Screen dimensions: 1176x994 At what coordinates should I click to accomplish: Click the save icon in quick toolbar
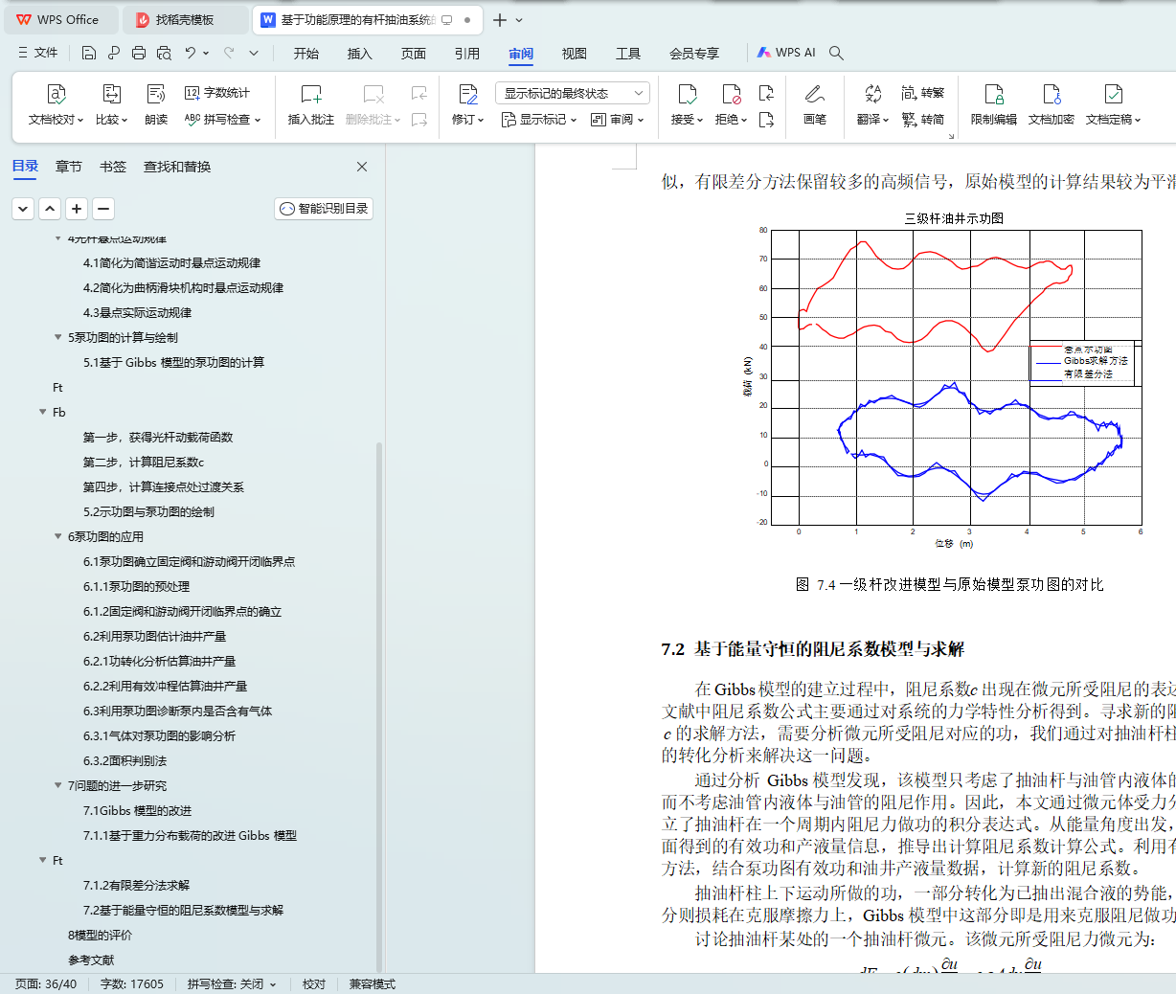[x=89, y=53]
